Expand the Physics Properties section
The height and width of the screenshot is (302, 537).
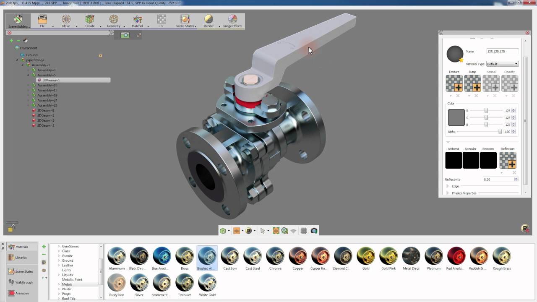tap(448, 193)
